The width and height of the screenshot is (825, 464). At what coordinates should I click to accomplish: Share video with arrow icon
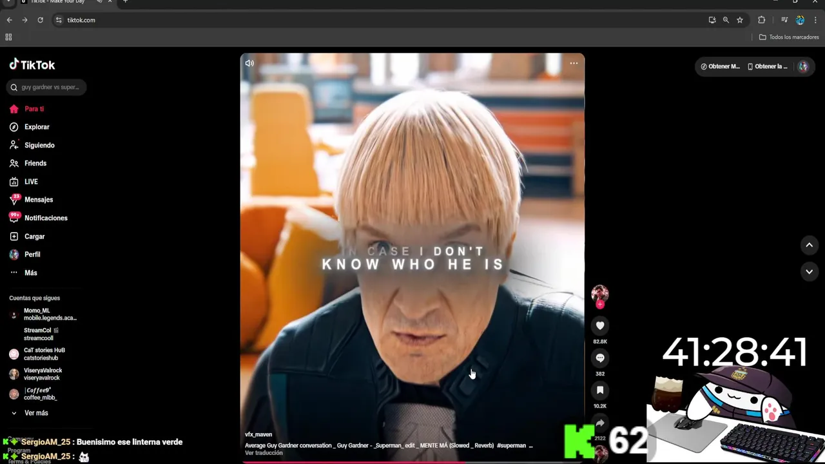coord(600,423)
